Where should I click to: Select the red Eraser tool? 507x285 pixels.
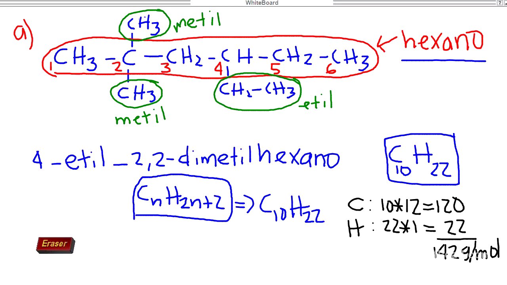point(55,245)
